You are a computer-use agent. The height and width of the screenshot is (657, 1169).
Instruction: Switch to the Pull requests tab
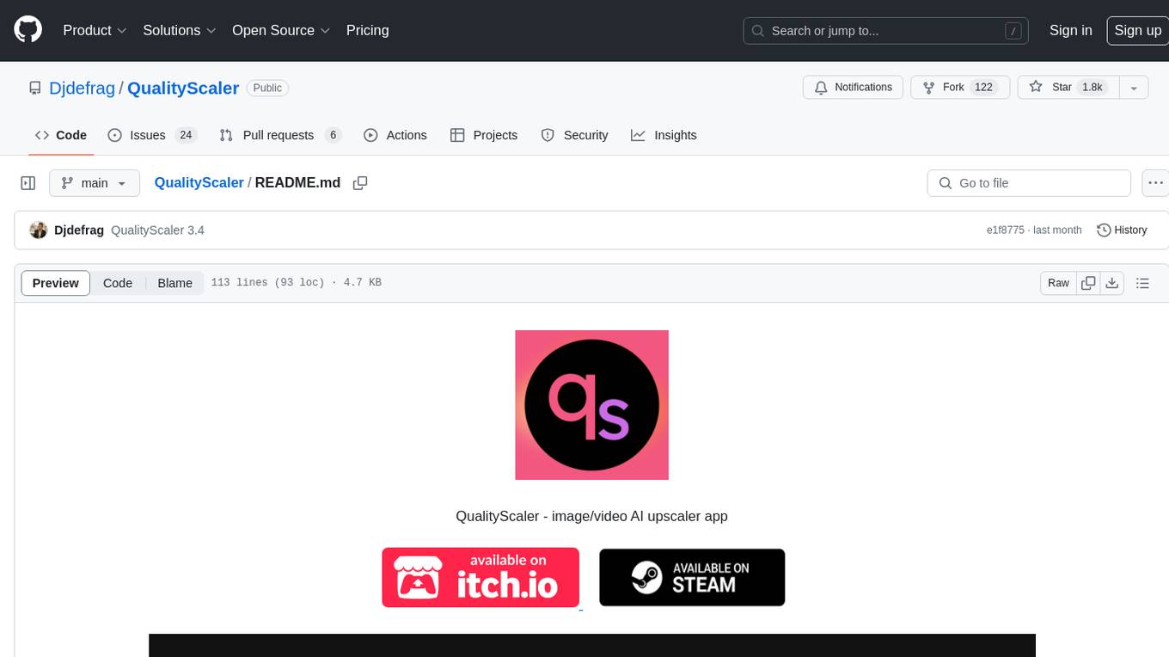click(280, 135)
